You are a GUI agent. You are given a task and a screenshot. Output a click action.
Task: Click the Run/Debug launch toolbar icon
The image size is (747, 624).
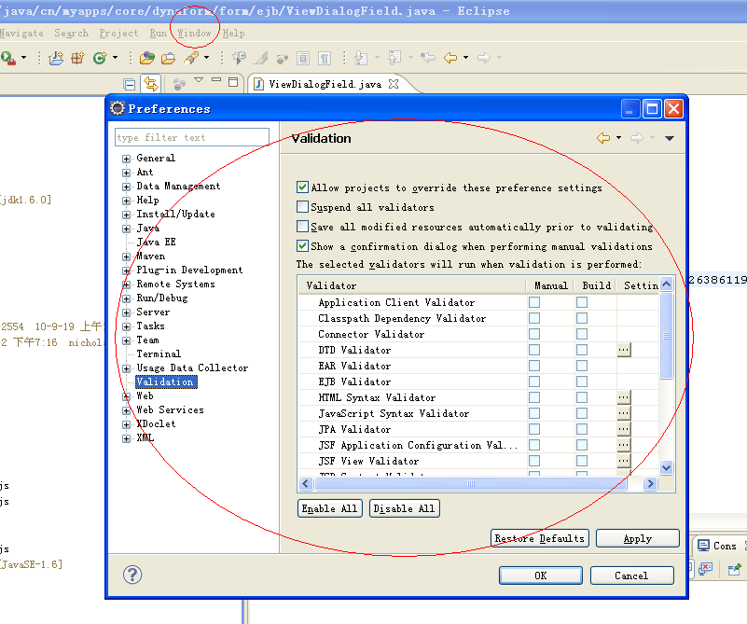coord(8,58)
